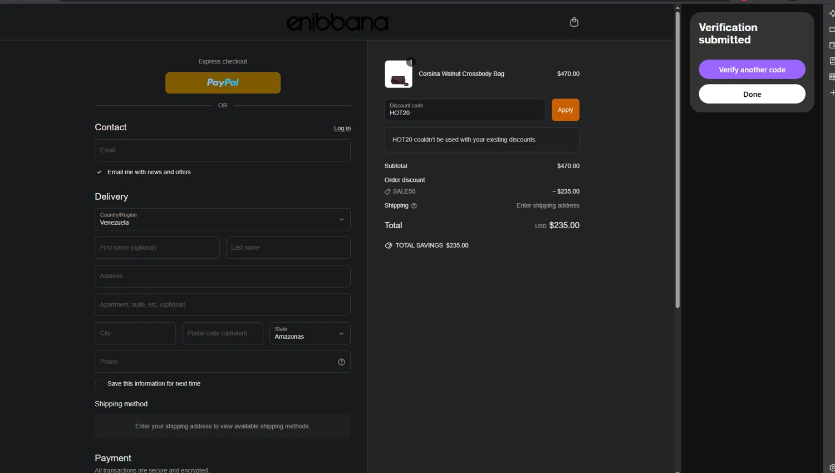Click Verify another code button
Viewport: 835px width, 473px height.
[752, 70]
